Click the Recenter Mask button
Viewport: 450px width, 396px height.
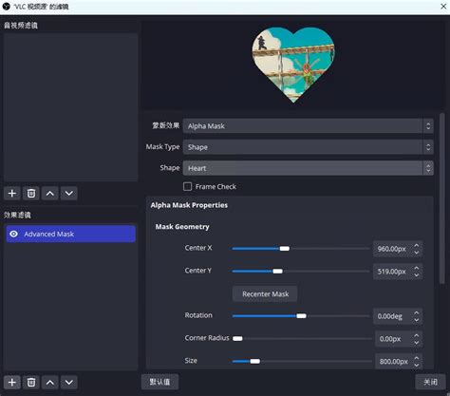(x=265, y=294)
